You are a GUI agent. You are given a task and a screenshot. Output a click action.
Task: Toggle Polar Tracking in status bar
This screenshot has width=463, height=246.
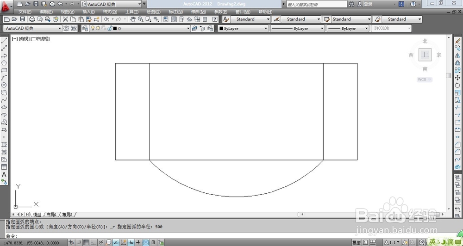tap(101, 243)
